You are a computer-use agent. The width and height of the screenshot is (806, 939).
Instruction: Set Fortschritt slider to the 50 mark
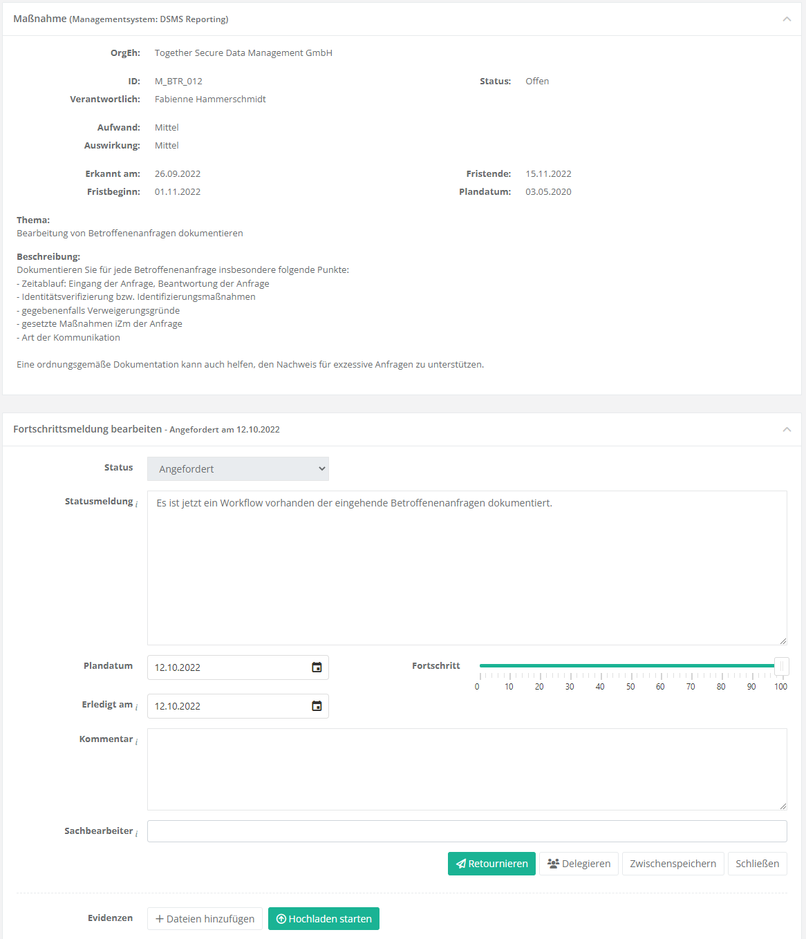tap(630, 666)
